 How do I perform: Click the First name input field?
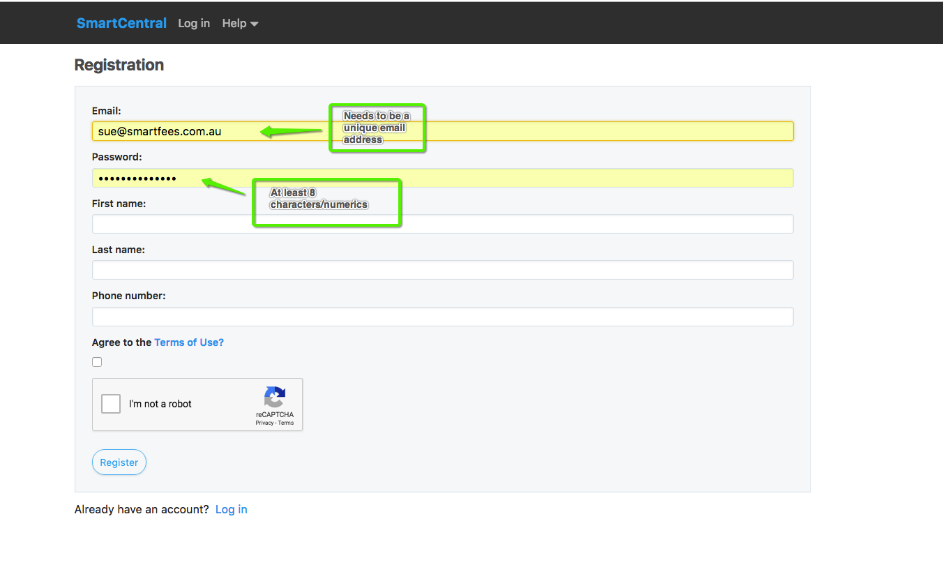(442, 224)
